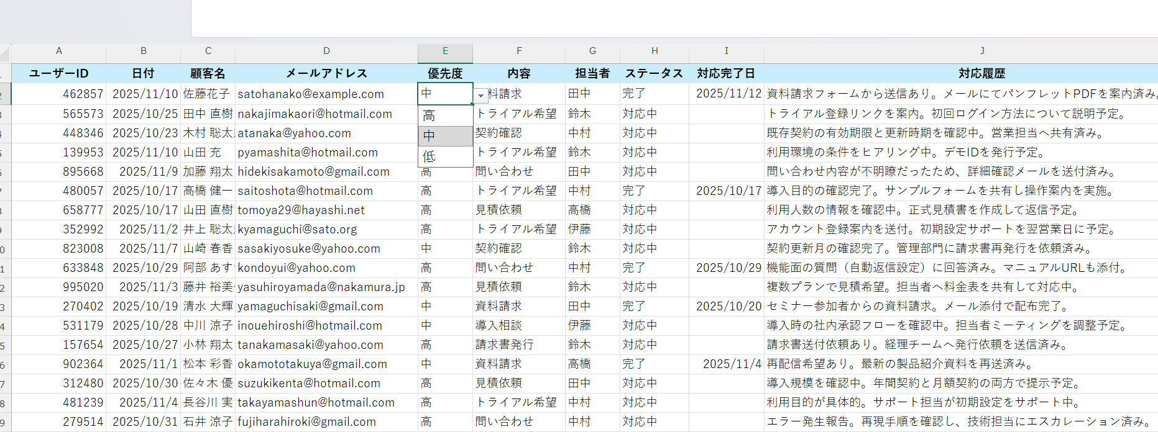Viewport: 1158px width, 432px height.
Task: Select the ユーザーID header cell
Action: pos(59,73)
